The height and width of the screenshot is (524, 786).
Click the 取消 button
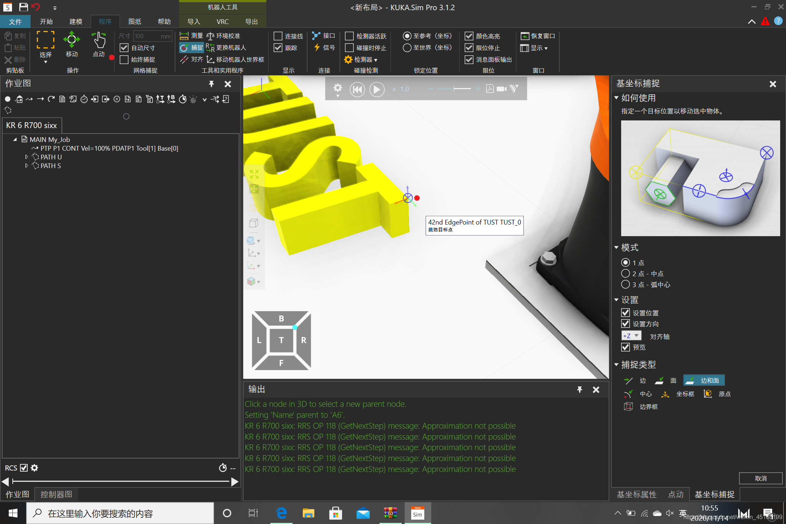click(760, 478)
